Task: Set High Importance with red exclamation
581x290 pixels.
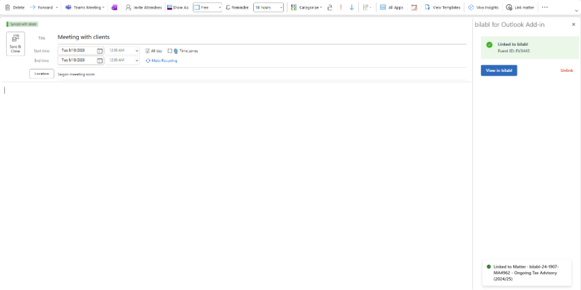Action: click(341, 7)
